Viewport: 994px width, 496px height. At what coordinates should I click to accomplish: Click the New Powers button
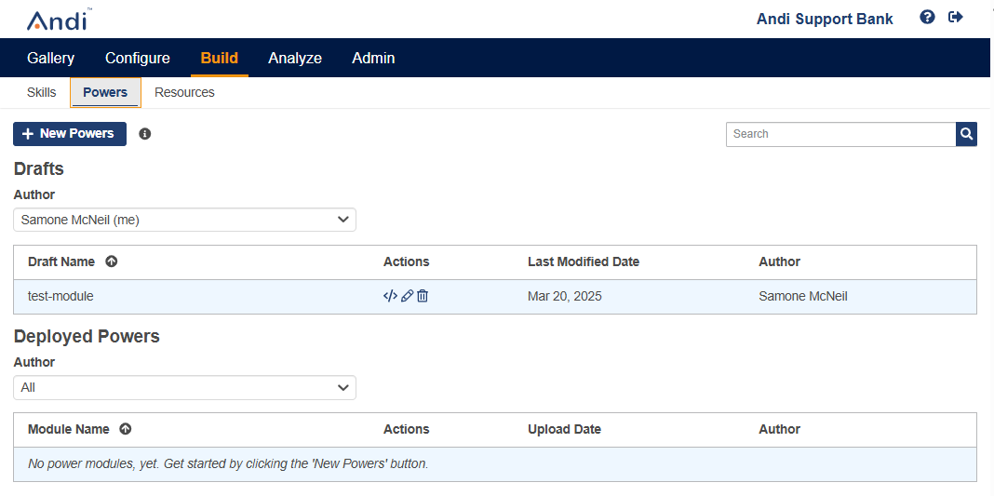[x=70, y=134]
